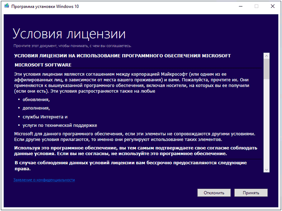Click the bullet item 'дополнения,'

(36, 108)
